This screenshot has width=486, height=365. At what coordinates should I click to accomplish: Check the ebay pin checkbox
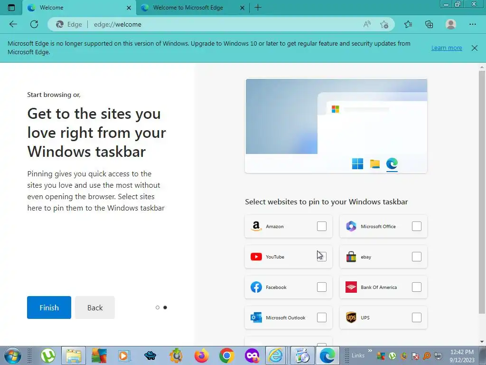pos(417,257)
